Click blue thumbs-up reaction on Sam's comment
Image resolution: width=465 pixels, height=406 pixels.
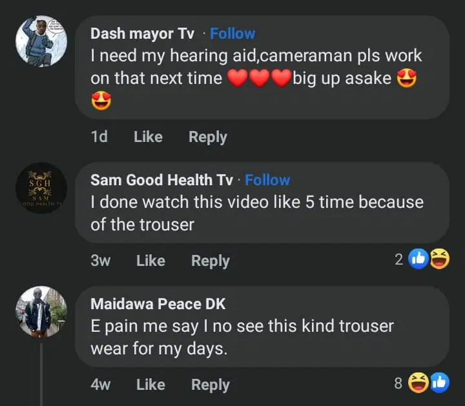419,259
